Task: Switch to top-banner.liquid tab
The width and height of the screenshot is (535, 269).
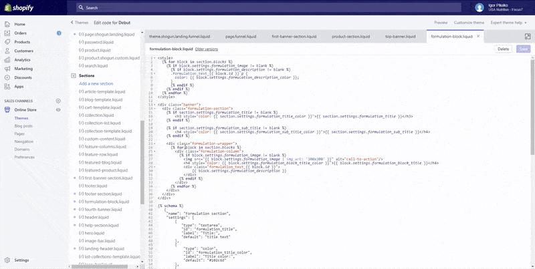Action: click(400, 37)
